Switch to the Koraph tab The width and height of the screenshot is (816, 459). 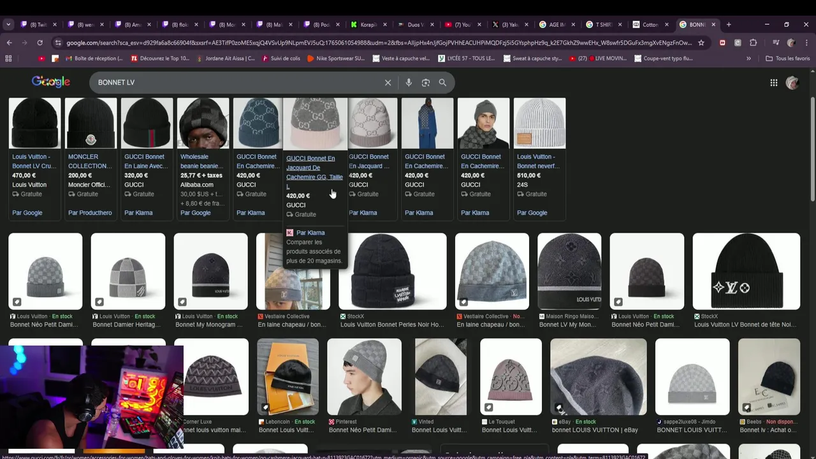pyautogui.click(x=367, y=24)
